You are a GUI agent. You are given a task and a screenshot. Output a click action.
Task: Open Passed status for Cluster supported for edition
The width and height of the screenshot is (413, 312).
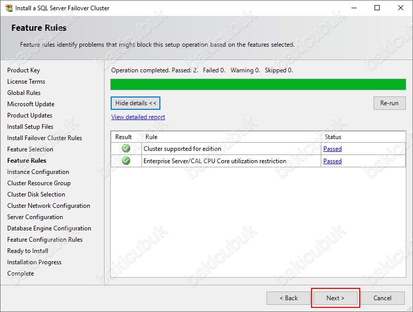(333, 149)
